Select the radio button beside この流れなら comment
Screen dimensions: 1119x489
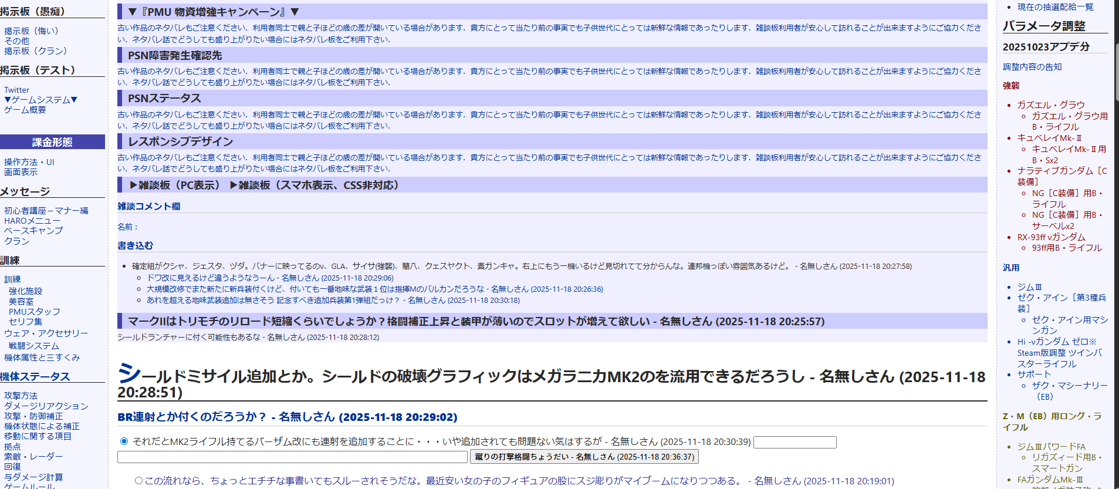pos(139,481)
